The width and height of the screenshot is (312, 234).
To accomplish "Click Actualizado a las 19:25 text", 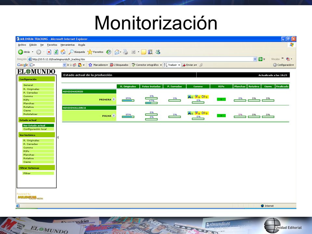I will (273, 75).
